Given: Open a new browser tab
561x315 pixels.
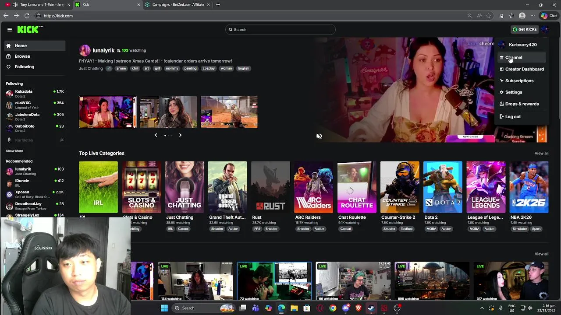Looking at the screenshot, I should coord(218,4).
